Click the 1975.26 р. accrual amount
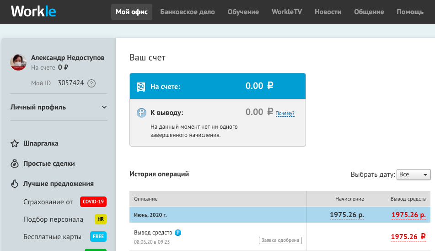The width and height of the screenshot is (435, 251). click(347, 215)
